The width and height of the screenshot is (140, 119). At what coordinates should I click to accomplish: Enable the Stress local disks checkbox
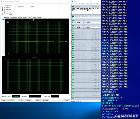pos(5,13)
